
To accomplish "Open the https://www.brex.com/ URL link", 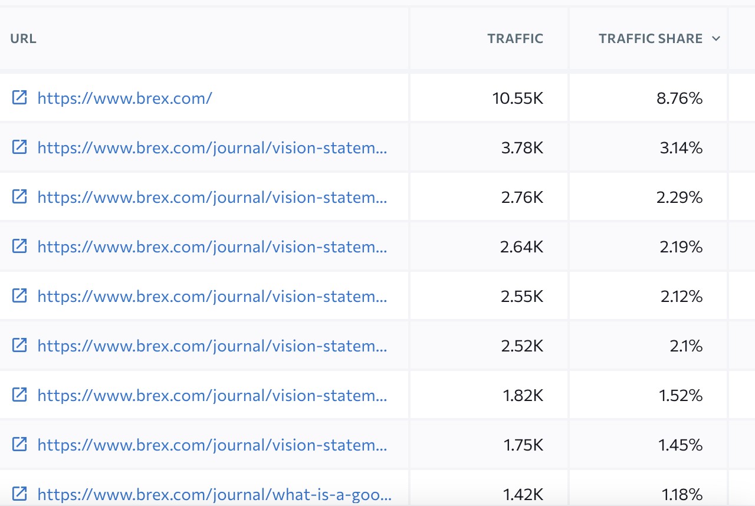I will 124,98.
